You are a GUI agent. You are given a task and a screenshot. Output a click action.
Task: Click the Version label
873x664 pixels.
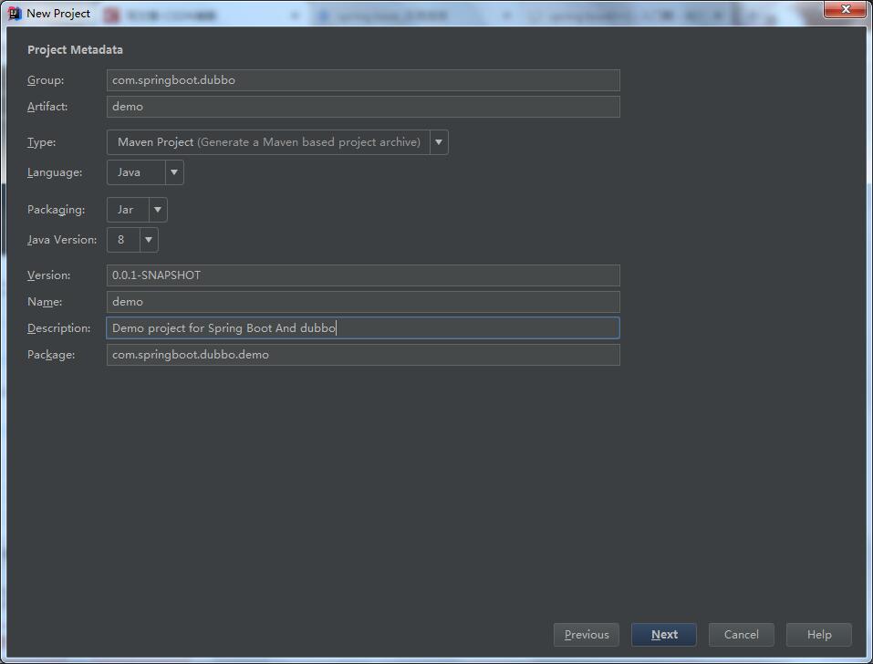pos(49,275)
